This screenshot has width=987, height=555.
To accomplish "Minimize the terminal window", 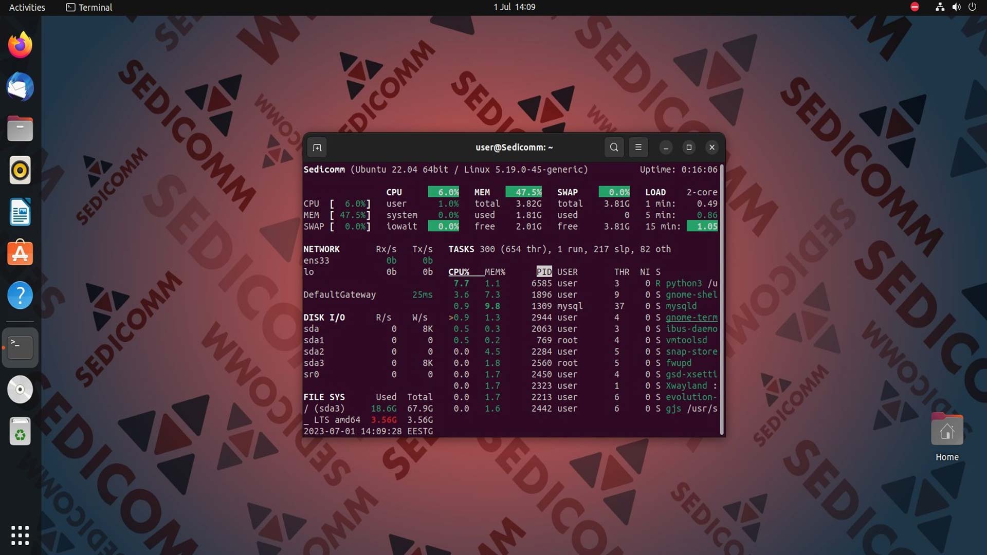I will (x=666, y=147).
